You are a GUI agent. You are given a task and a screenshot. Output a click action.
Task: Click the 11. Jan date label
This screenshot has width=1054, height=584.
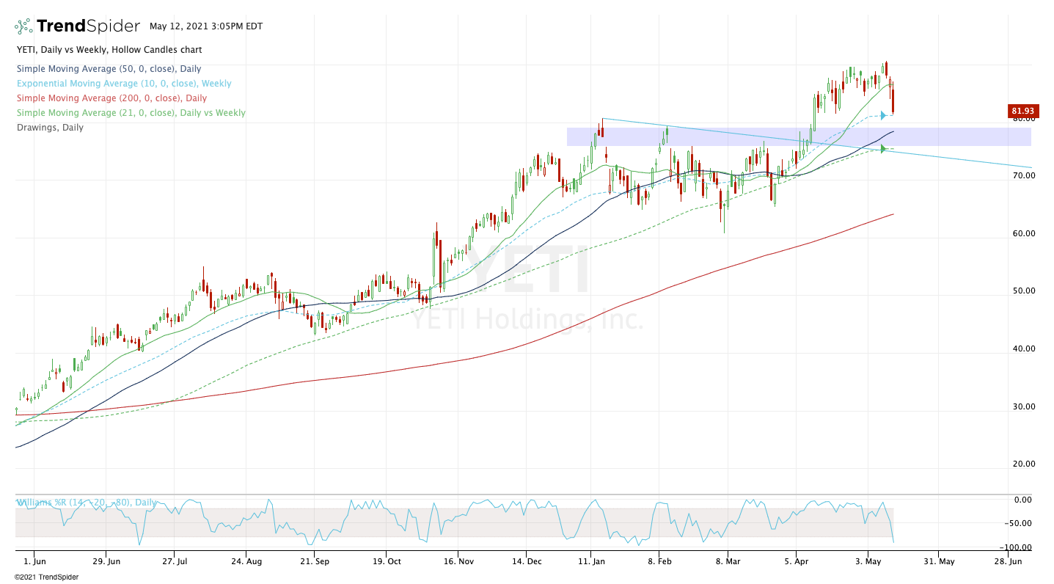590,562
